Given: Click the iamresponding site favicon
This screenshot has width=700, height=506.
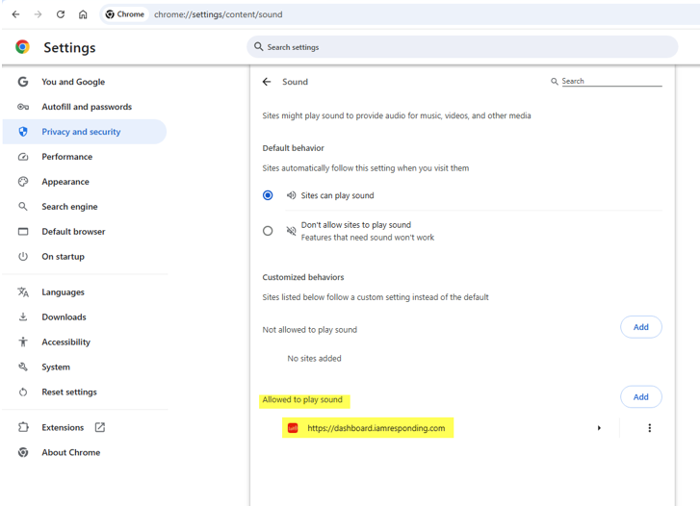Looking at the screenshot, I should click(x=293, y=428).
